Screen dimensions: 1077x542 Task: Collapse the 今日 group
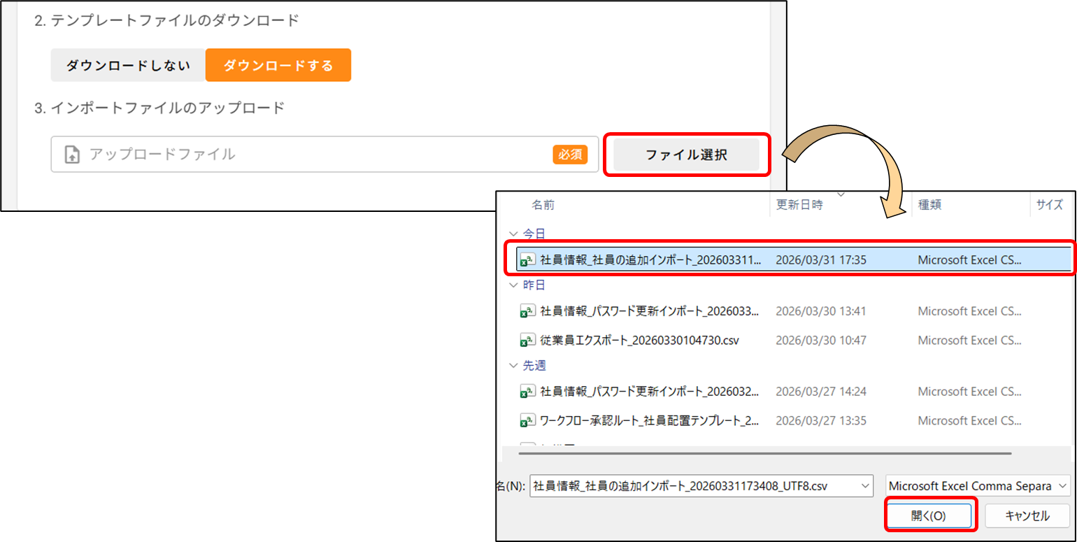click(514, 234)
